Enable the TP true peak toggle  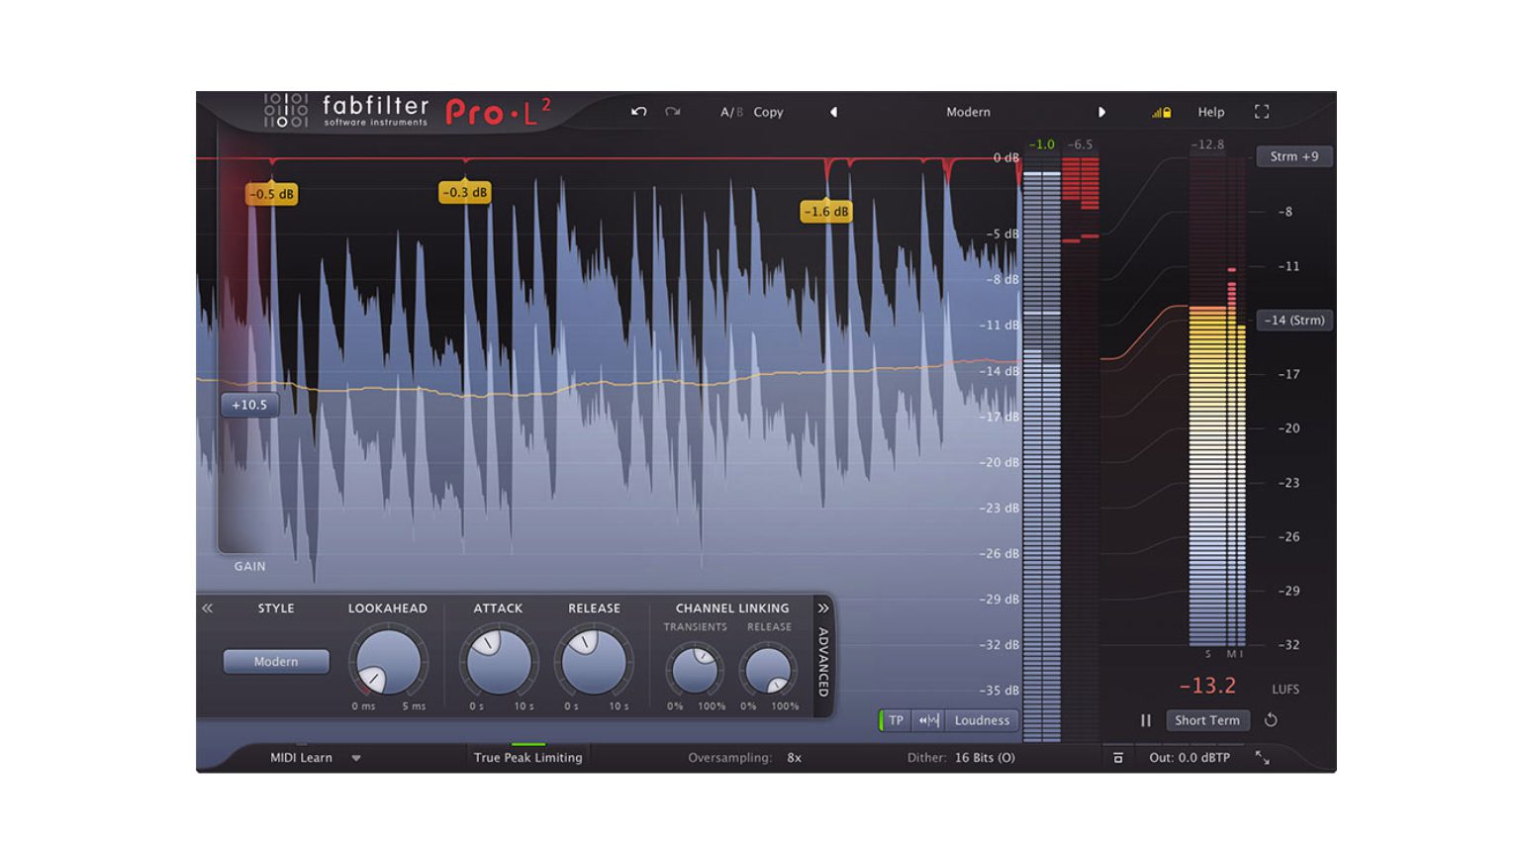pos(896,720)
